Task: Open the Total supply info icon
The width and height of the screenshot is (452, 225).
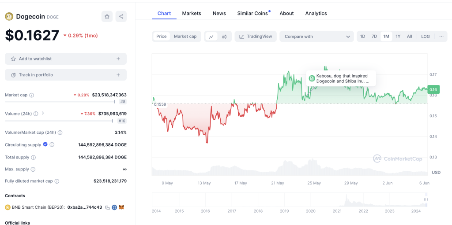Action: (34, 157)
